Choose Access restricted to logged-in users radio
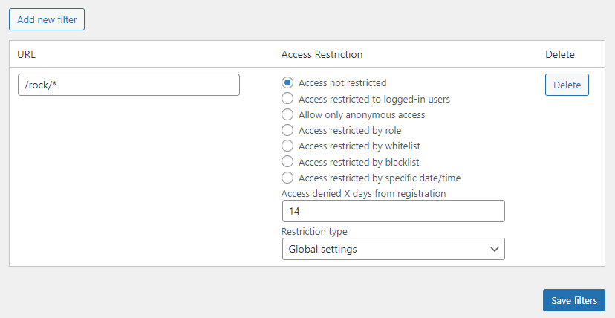 tap(287, 99)
